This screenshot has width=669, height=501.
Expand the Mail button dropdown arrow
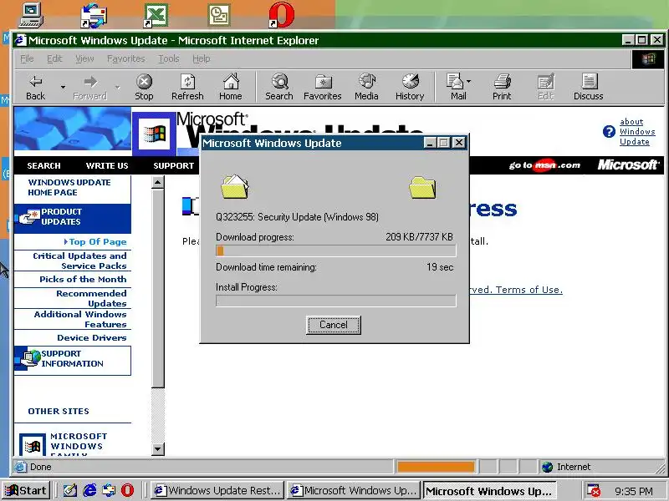coord(469,81)
